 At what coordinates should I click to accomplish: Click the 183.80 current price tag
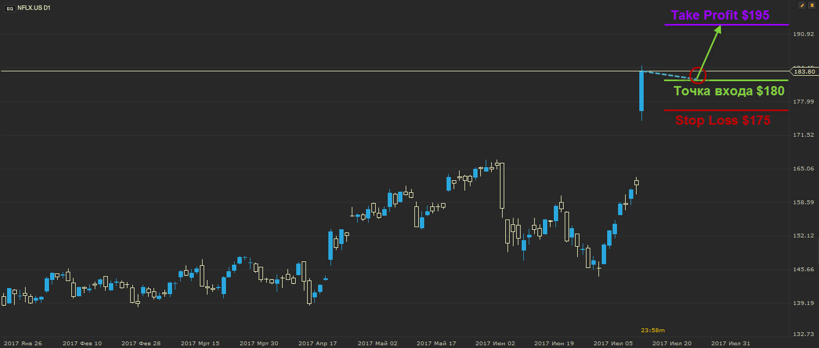pyautogui.click(x=804, y=71)
